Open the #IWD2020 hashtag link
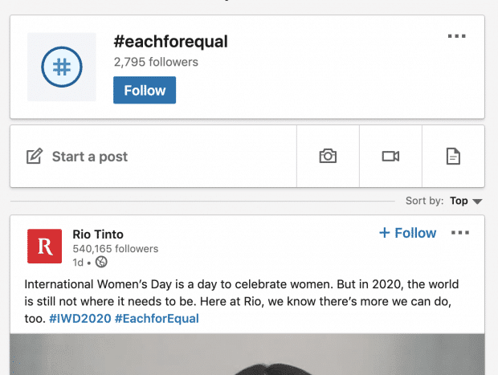Image resolution: width=498 pixels, height=375 pixels. click(80, 319)
